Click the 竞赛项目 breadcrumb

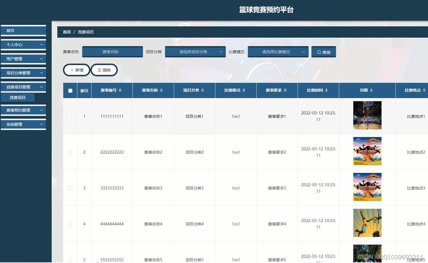[x=86, y=32]
